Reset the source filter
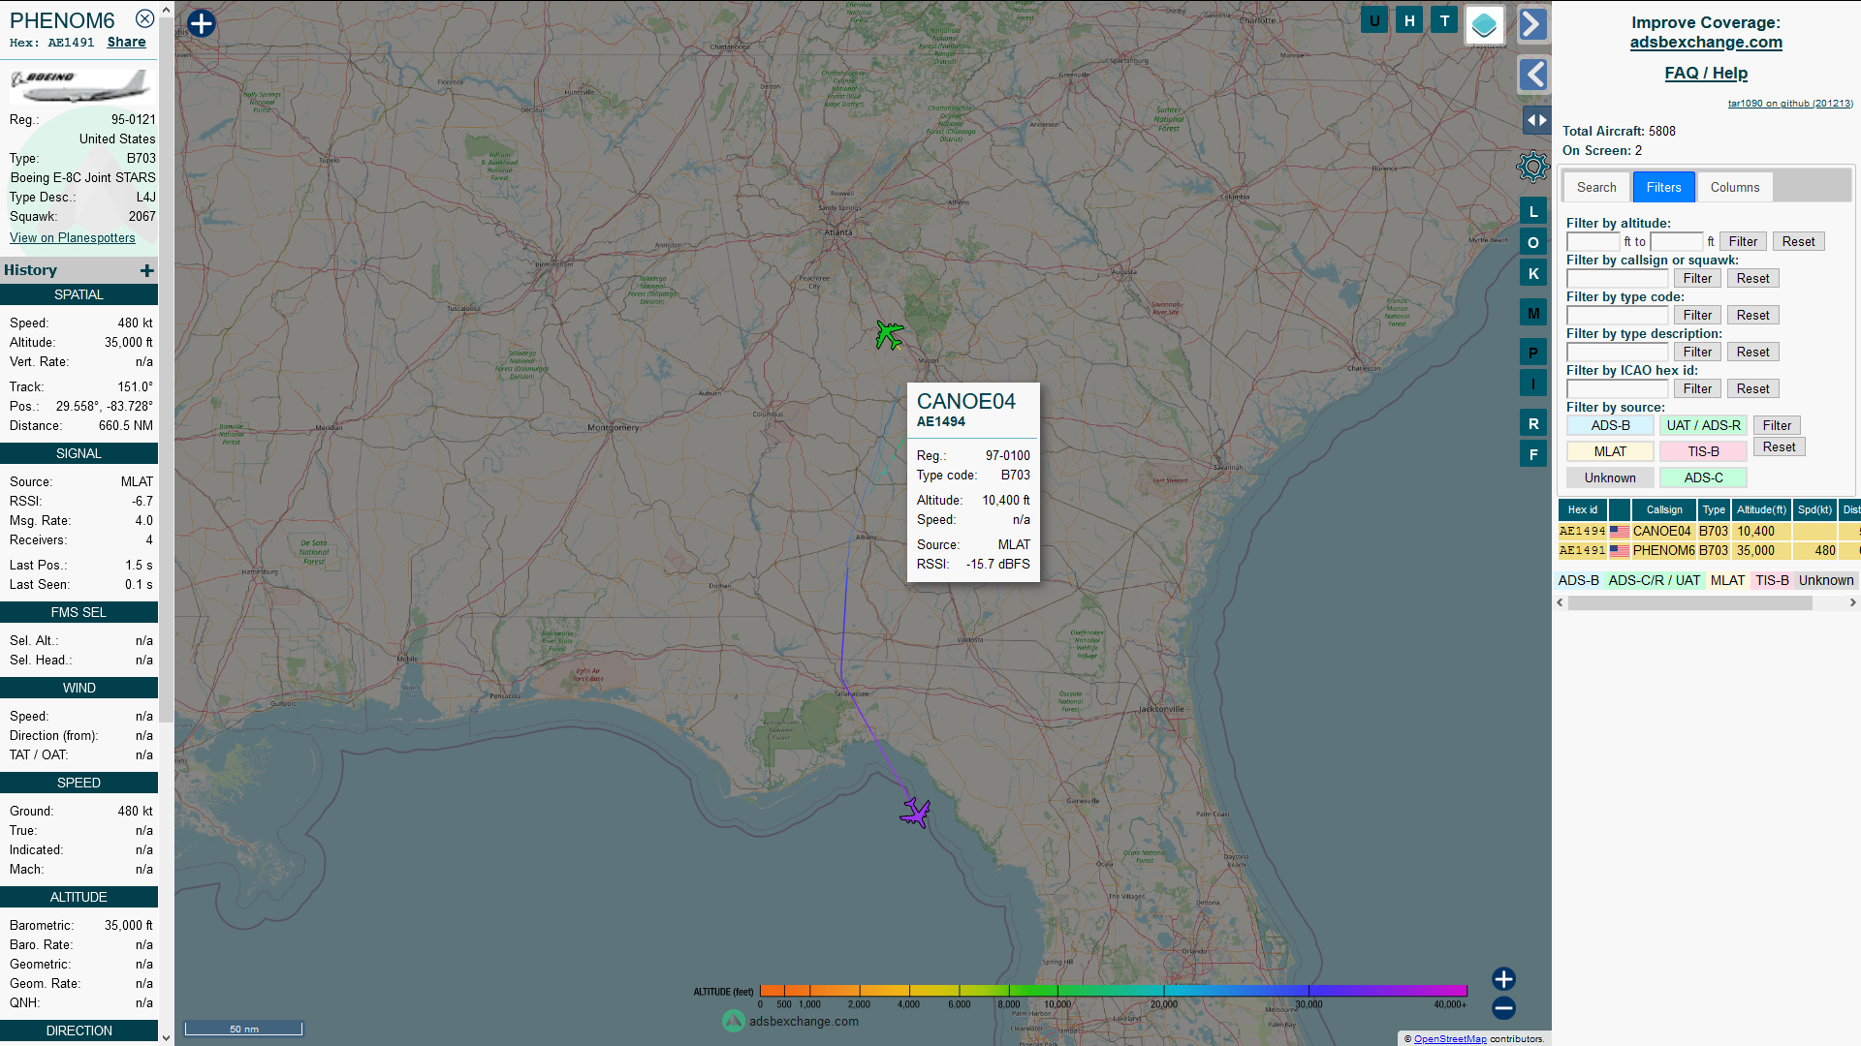The width and height of the screenshot is (1861, 1046). pyautogui.click(x=1779, y=446)
